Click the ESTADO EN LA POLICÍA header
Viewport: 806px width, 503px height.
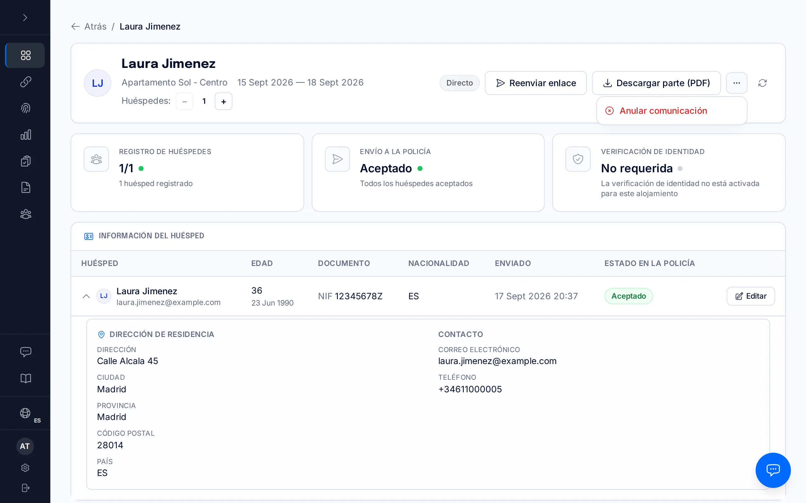coord(650,263)
